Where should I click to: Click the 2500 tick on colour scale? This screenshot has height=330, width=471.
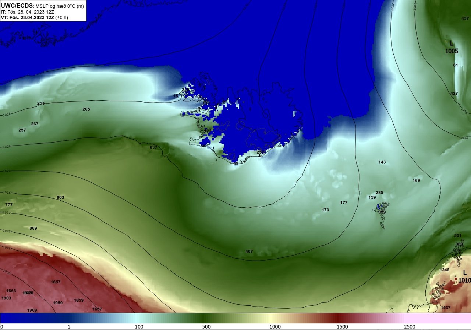coord(410,327)
